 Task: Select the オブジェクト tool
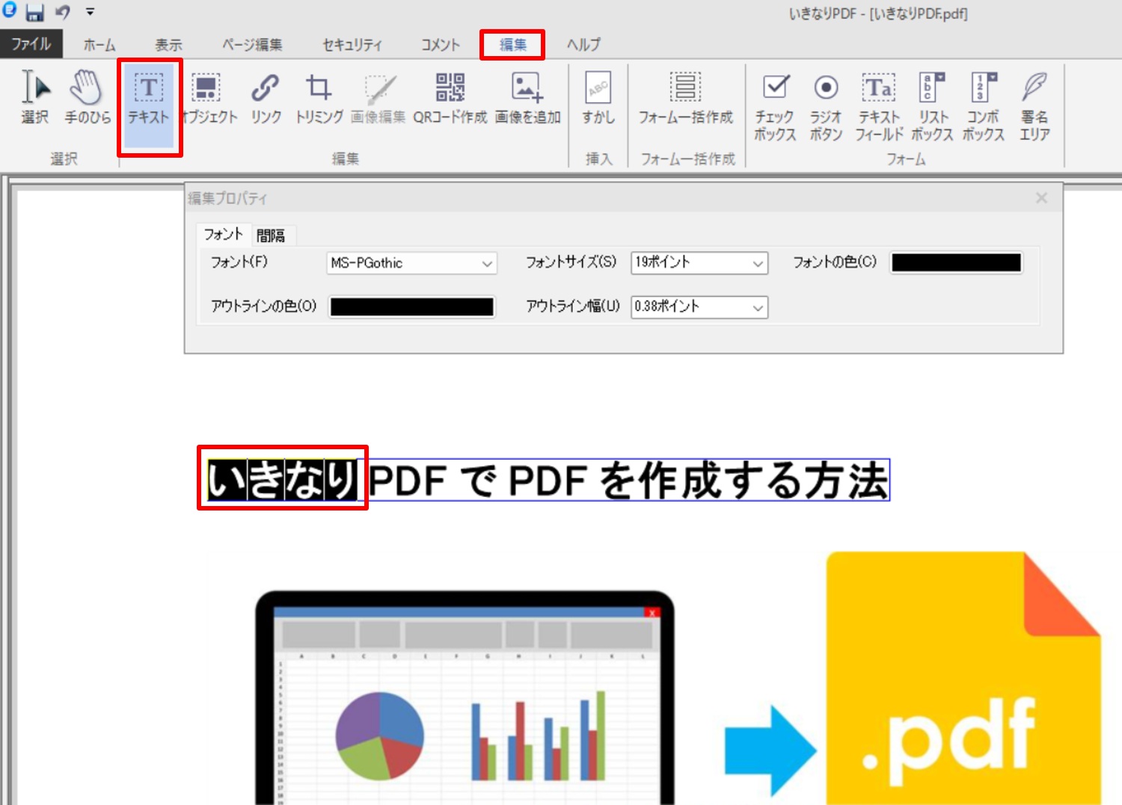point(207,98)
